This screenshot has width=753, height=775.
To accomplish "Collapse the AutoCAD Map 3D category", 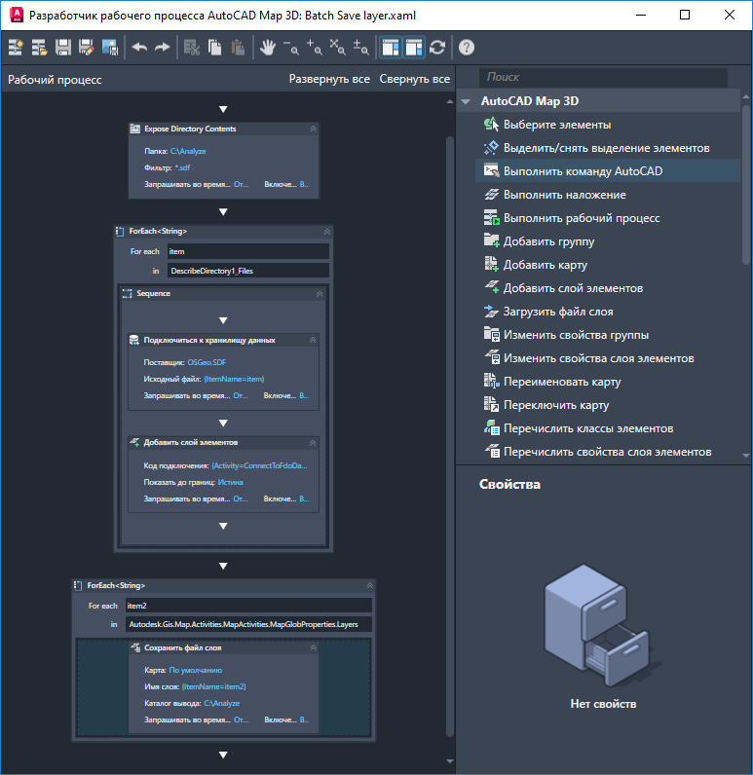I will pos(466,101).
